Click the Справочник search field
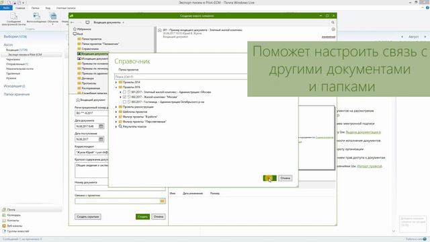430x242 pixels. click(181, 77)
